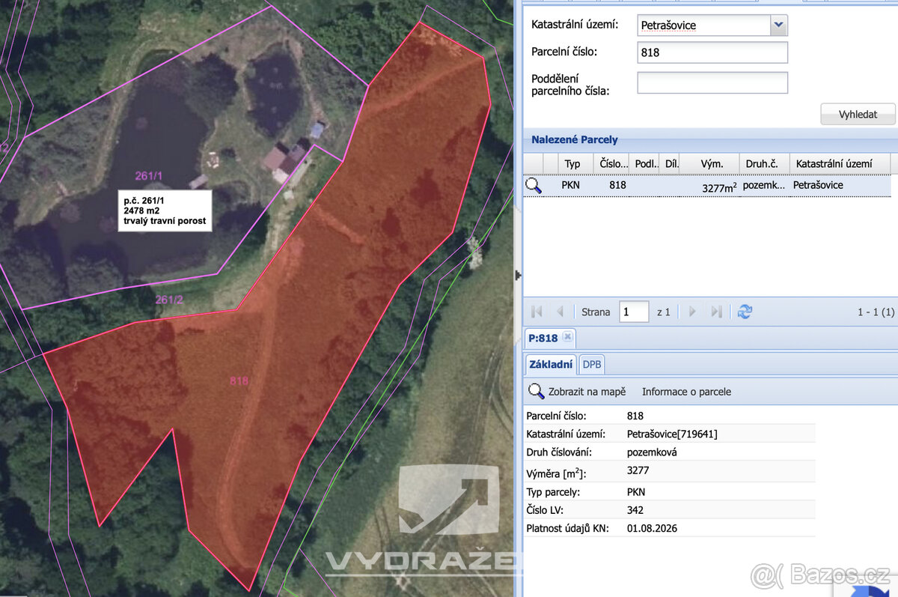The height and width of the screenshot is (597, 898).
Task: Collapse the side panel using the splitter arrow
Action: point(517,276)
